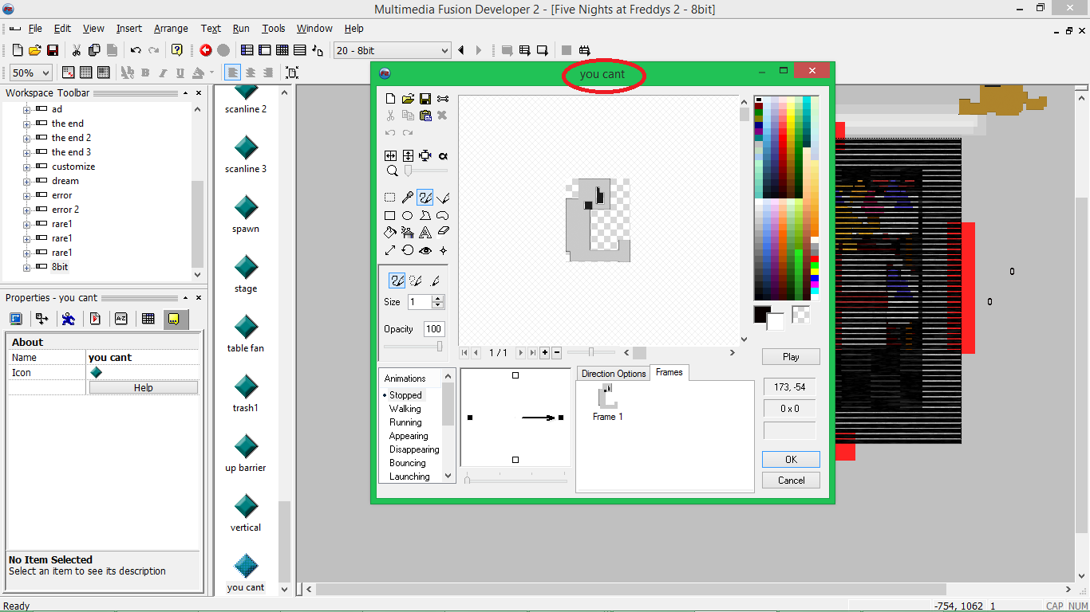Select the Frame 1 thumbnail
Image resolution: width=1090 pixels, height=612 pixels.
[x=608, y=402]
